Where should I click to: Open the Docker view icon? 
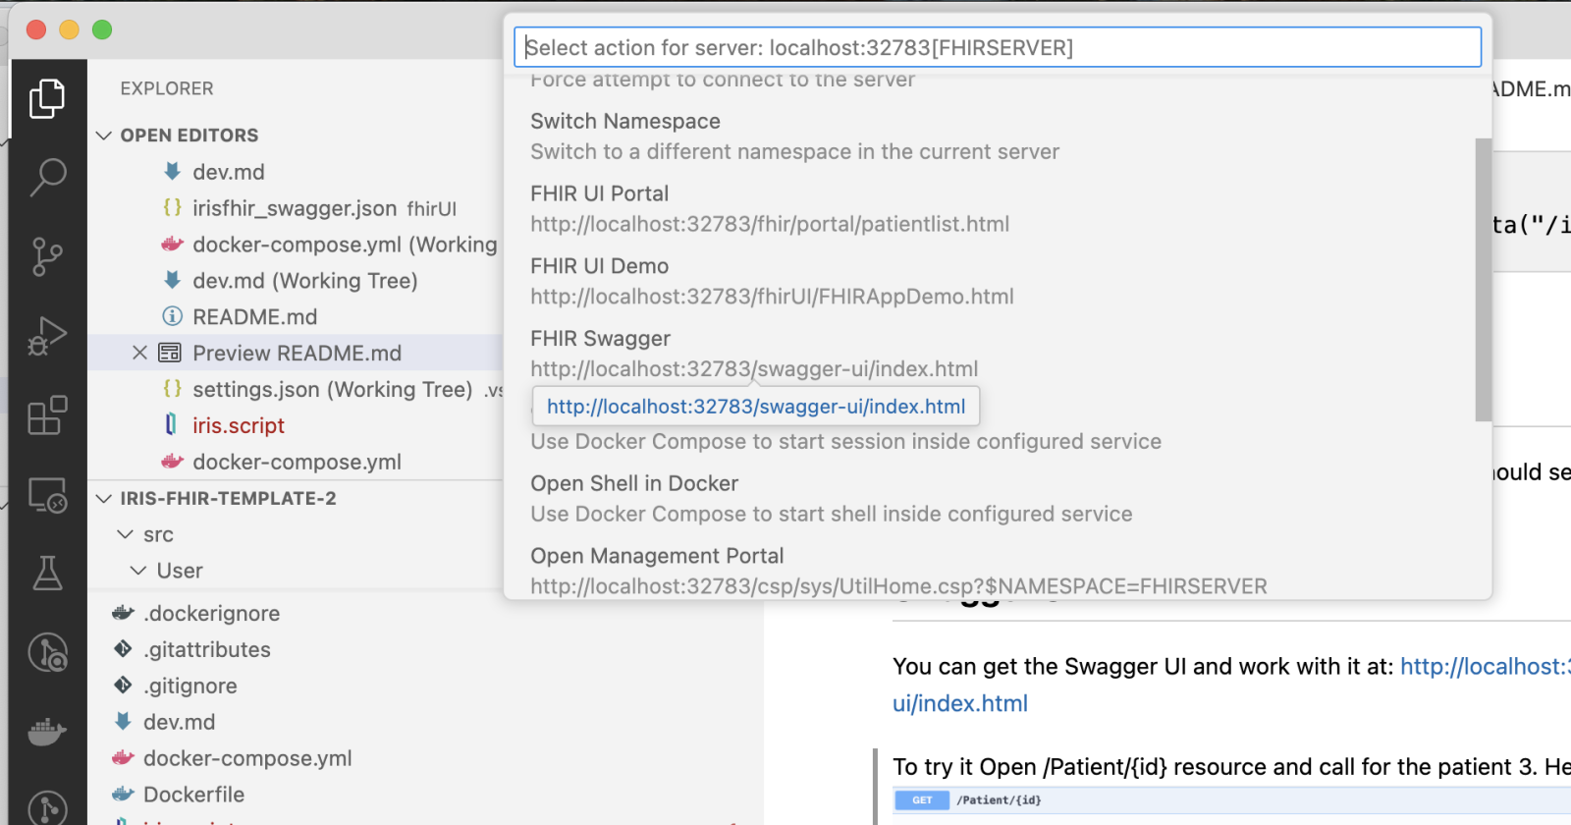click(x=47, y=733)
